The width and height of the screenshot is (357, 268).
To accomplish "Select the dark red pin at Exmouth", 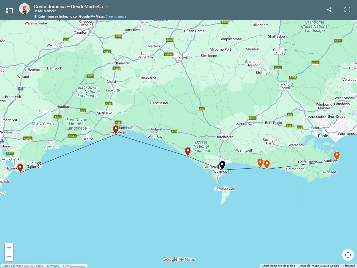I will [20, 168].
